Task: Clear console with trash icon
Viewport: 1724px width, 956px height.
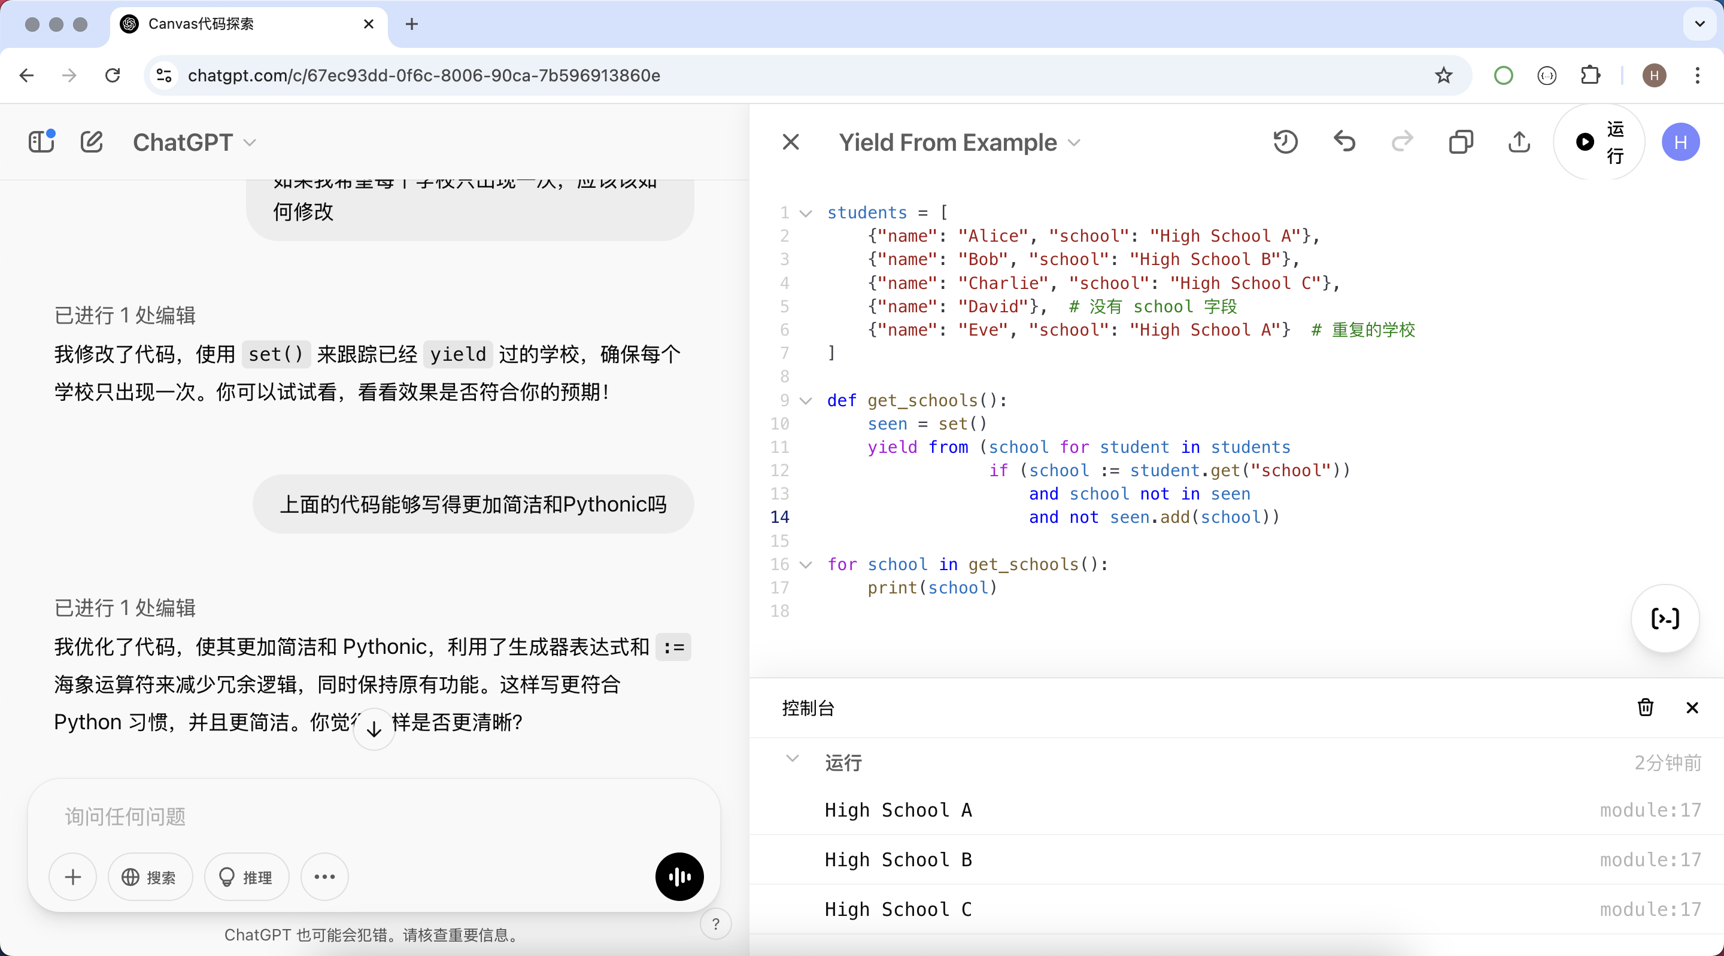Action: 1645,707
